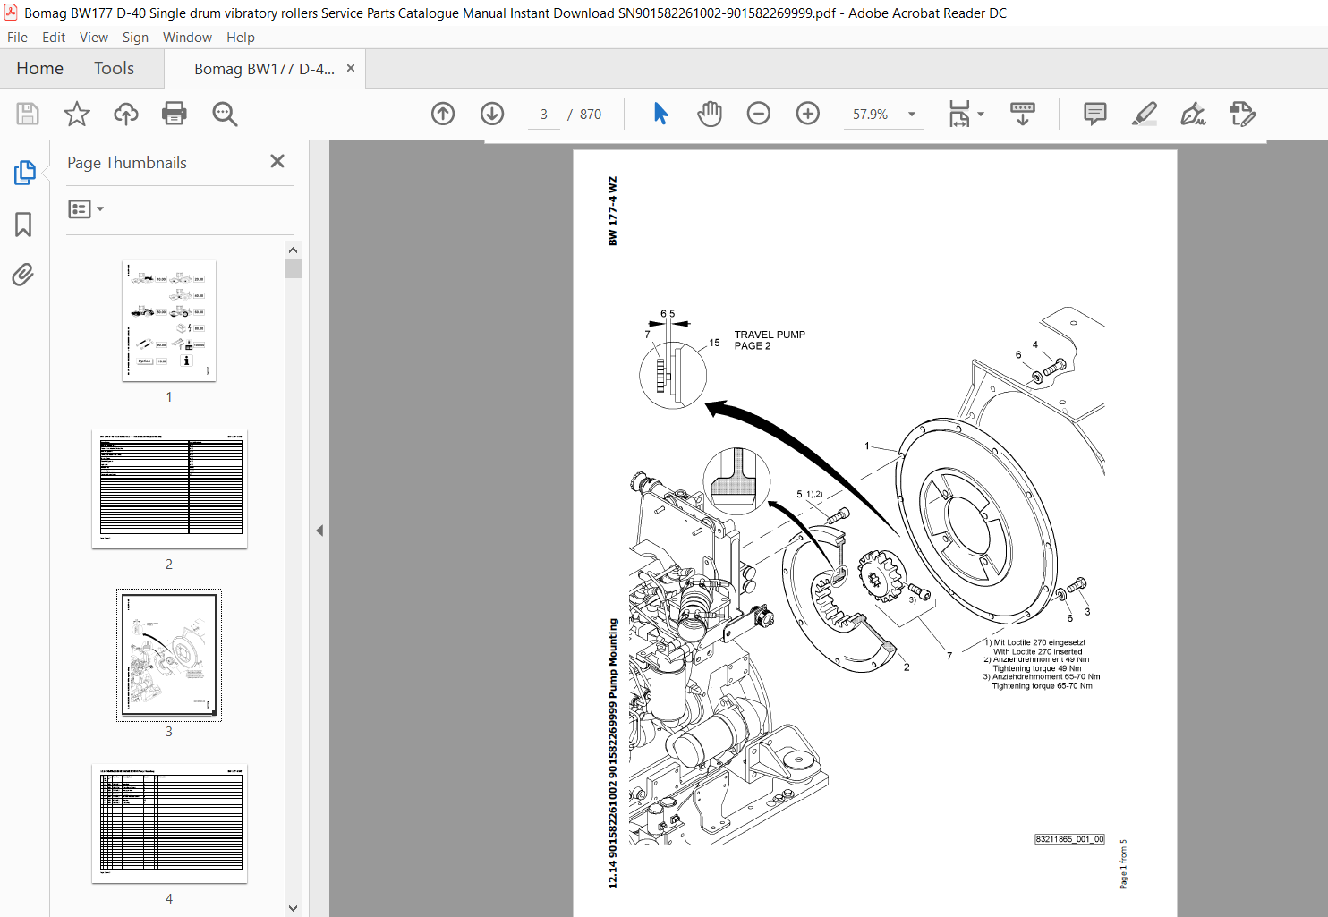This screenshot has height=917, width=1328.
Task: Click the thumbnails scrollbar up arrow
Action: pos(293,250)
